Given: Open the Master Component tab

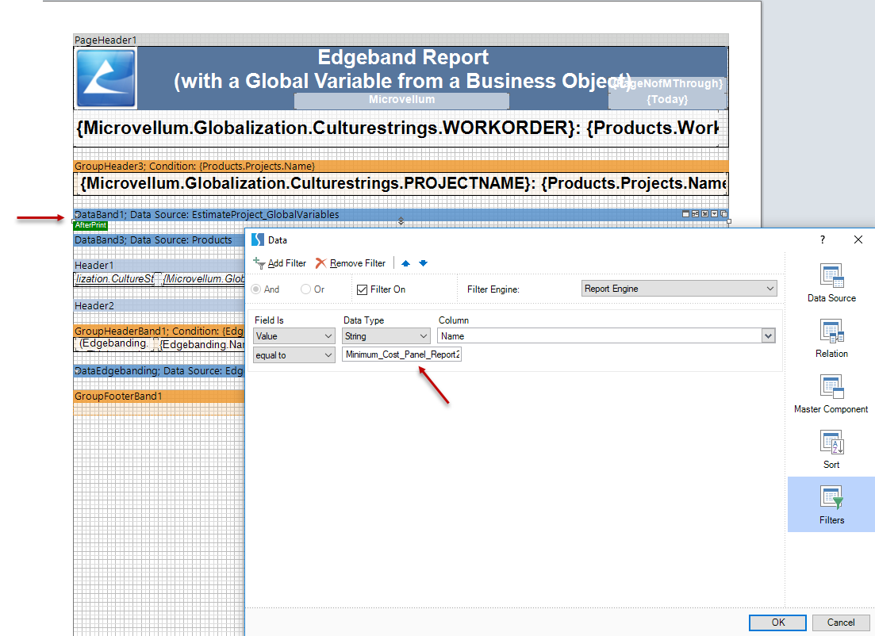Looking at the screenshot, I should point(831,394).
